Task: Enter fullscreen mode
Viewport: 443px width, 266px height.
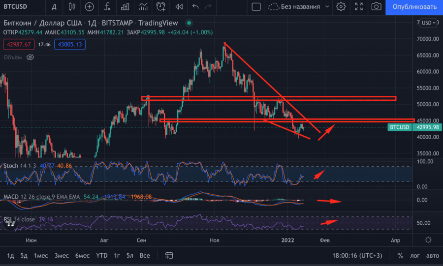Action: (359, 6)
